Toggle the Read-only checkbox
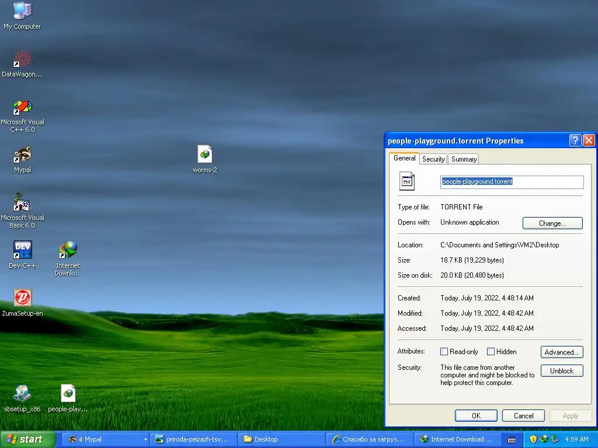598x448 pixels. click(x=444, y=351)
